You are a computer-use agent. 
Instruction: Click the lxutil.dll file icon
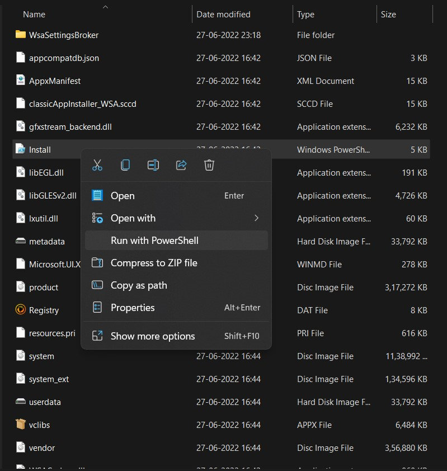tap(21, 218)
